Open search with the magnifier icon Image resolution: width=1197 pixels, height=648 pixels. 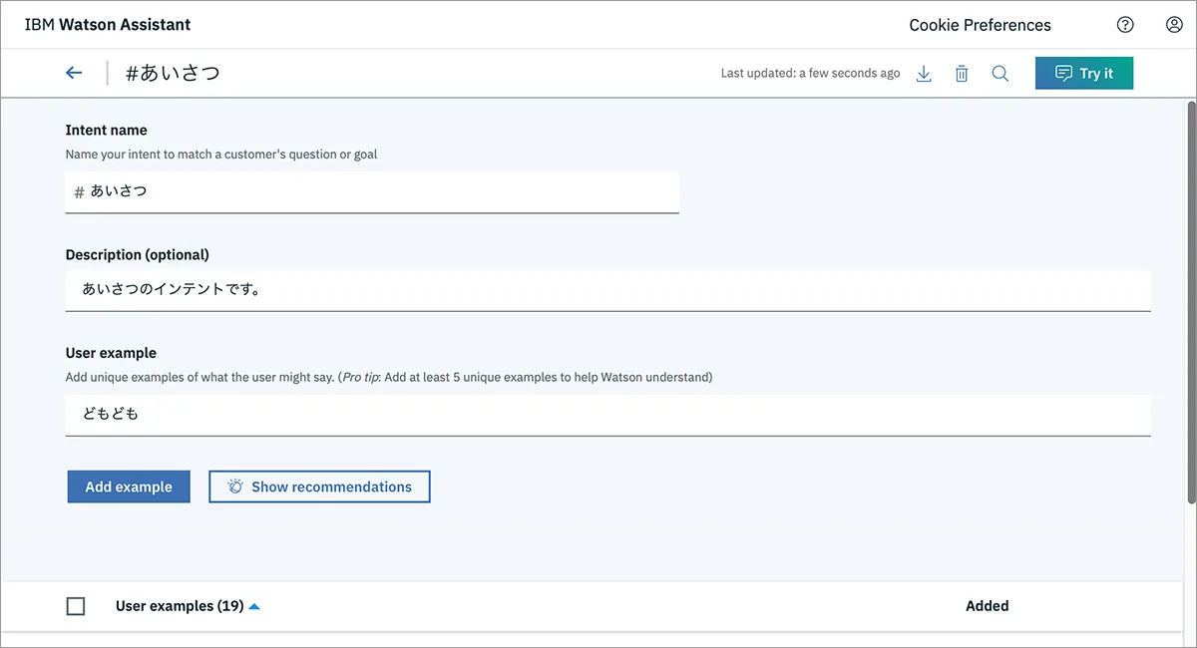pos(1000,74)
